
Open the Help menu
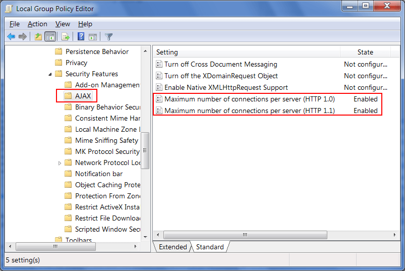(x=85, y=24)
